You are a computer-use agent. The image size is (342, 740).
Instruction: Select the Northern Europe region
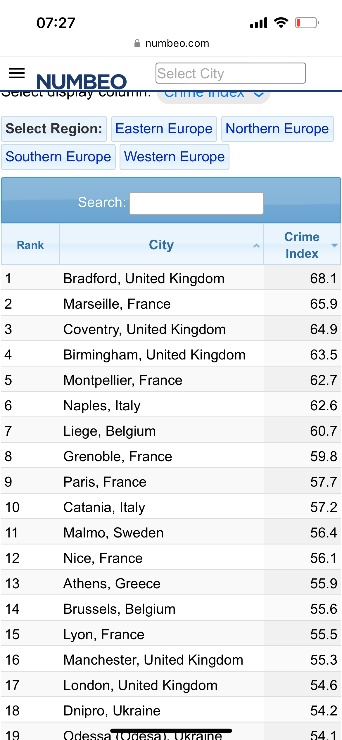[x=277, y=129]
